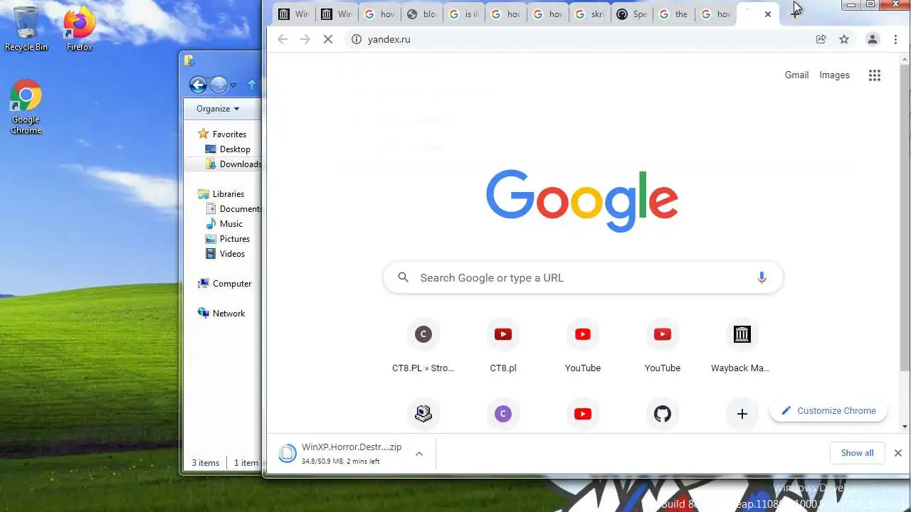The image size is (911, 512).
Task: Open Chrome's three-dot menu
Action: (895, 39)
